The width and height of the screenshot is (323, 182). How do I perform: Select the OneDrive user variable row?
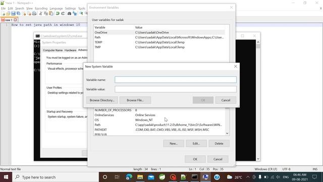(159, 32)
